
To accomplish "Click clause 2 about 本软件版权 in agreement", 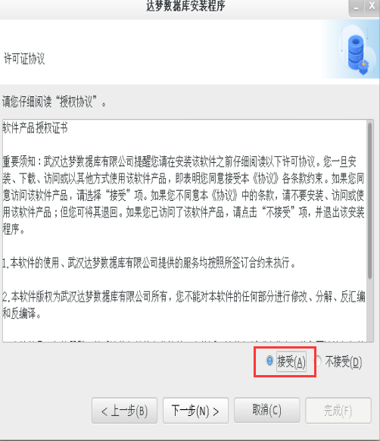I will tap(184, 305).
